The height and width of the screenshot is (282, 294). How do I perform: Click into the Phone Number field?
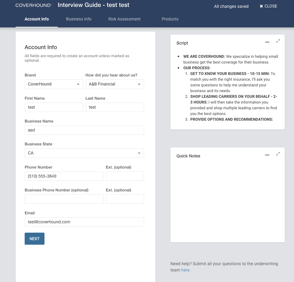[x=64, y=176]
